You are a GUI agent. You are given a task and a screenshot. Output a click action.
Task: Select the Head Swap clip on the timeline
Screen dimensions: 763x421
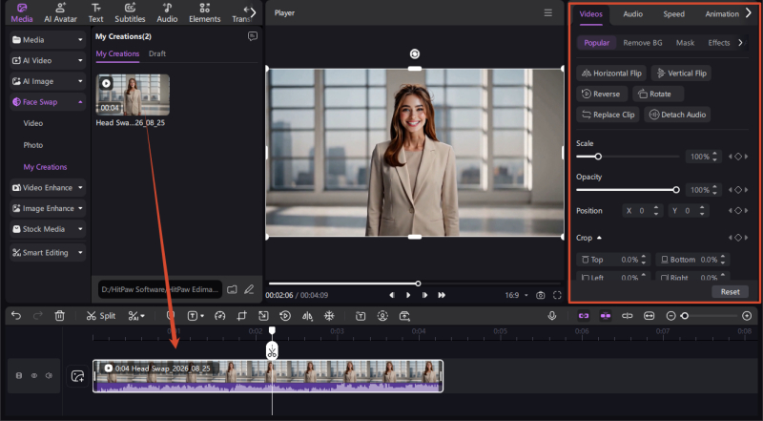coord(268,376)
